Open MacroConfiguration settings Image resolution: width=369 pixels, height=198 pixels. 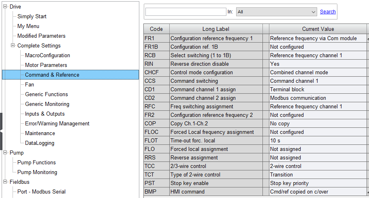47,56
